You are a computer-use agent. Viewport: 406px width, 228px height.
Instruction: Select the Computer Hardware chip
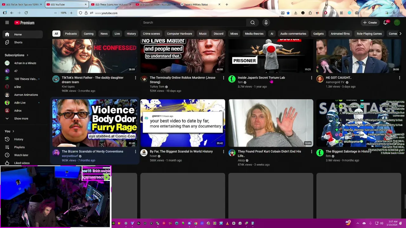pyautogui.click(x=180, y=34)
